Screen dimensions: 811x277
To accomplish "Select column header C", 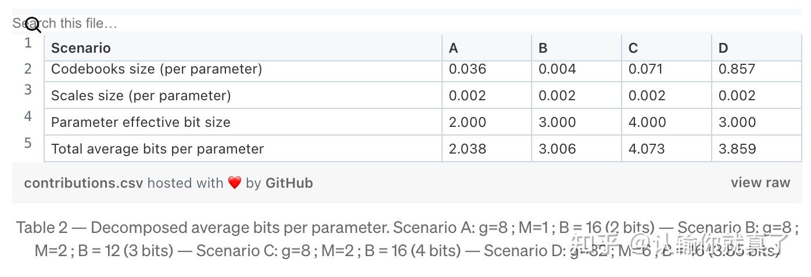I will 633,48.
